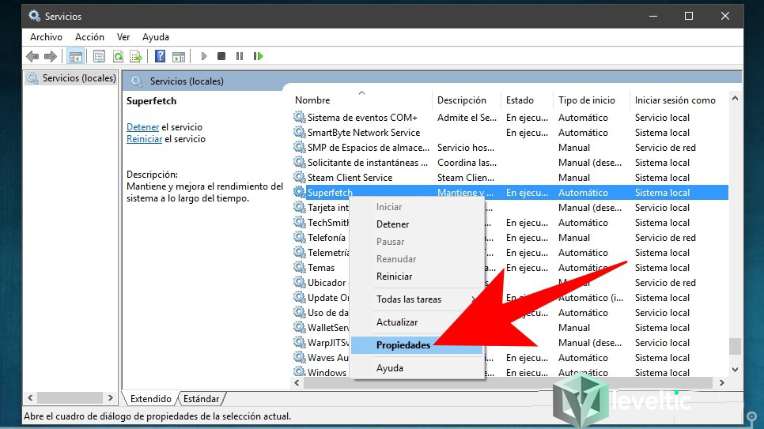764x429 pixels.
Task: Click the Reiniciar el servicio link
Action: [144, 139]
